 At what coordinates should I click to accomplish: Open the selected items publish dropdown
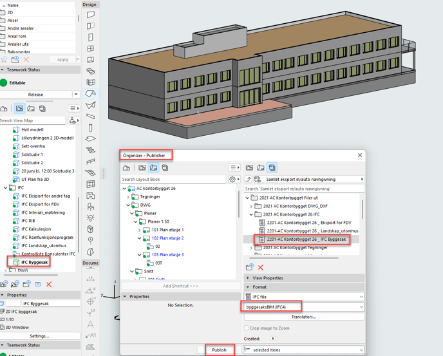point(304,350)
